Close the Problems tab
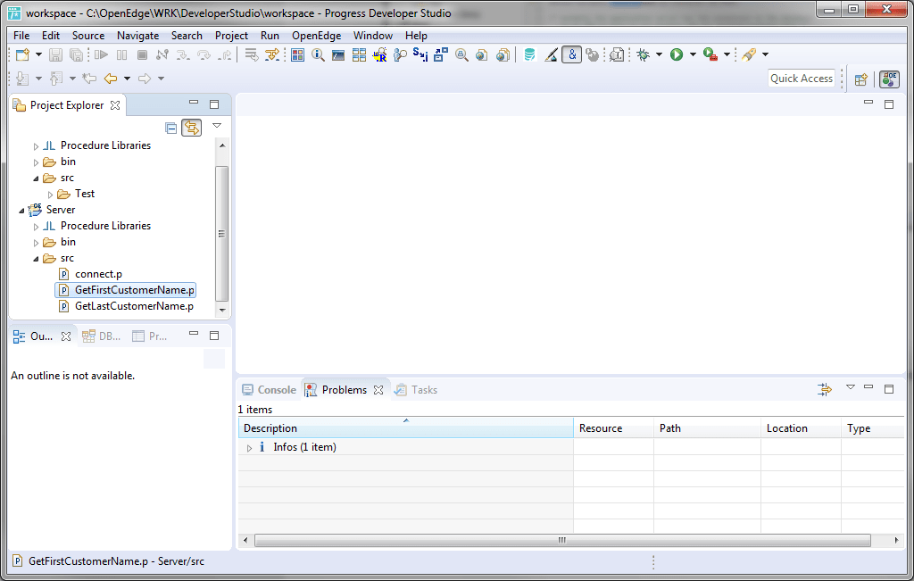The image size is (914, 581). (378, 390)
